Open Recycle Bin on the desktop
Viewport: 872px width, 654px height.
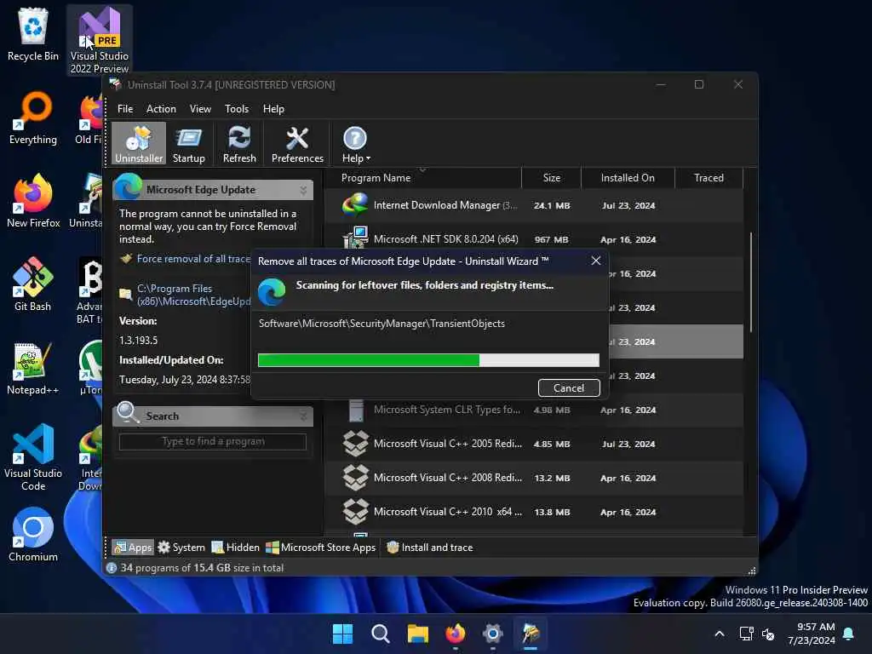tap(33, 34)
